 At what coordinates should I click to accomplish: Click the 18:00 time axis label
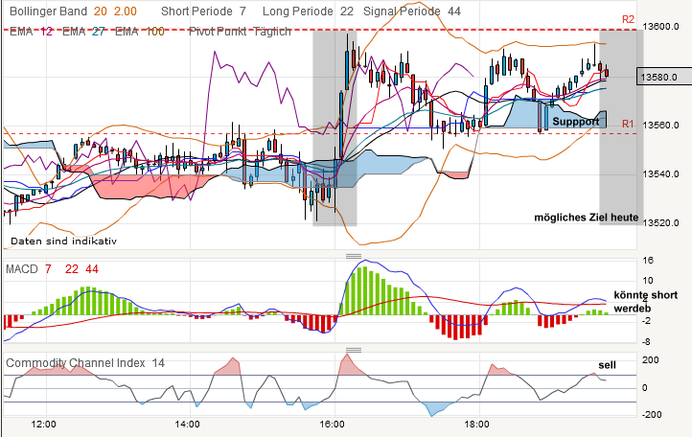tap(476, 425)
